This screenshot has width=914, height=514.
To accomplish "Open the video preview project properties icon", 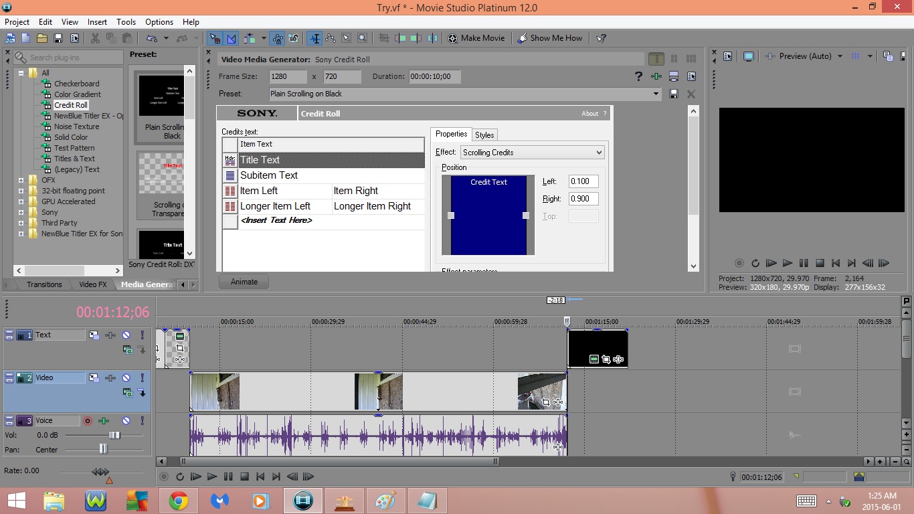I will point(728,56).
